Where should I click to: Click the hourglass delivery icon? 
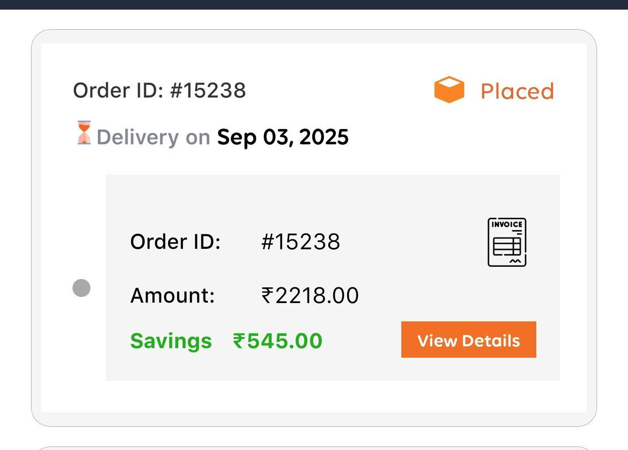[84, 133]
